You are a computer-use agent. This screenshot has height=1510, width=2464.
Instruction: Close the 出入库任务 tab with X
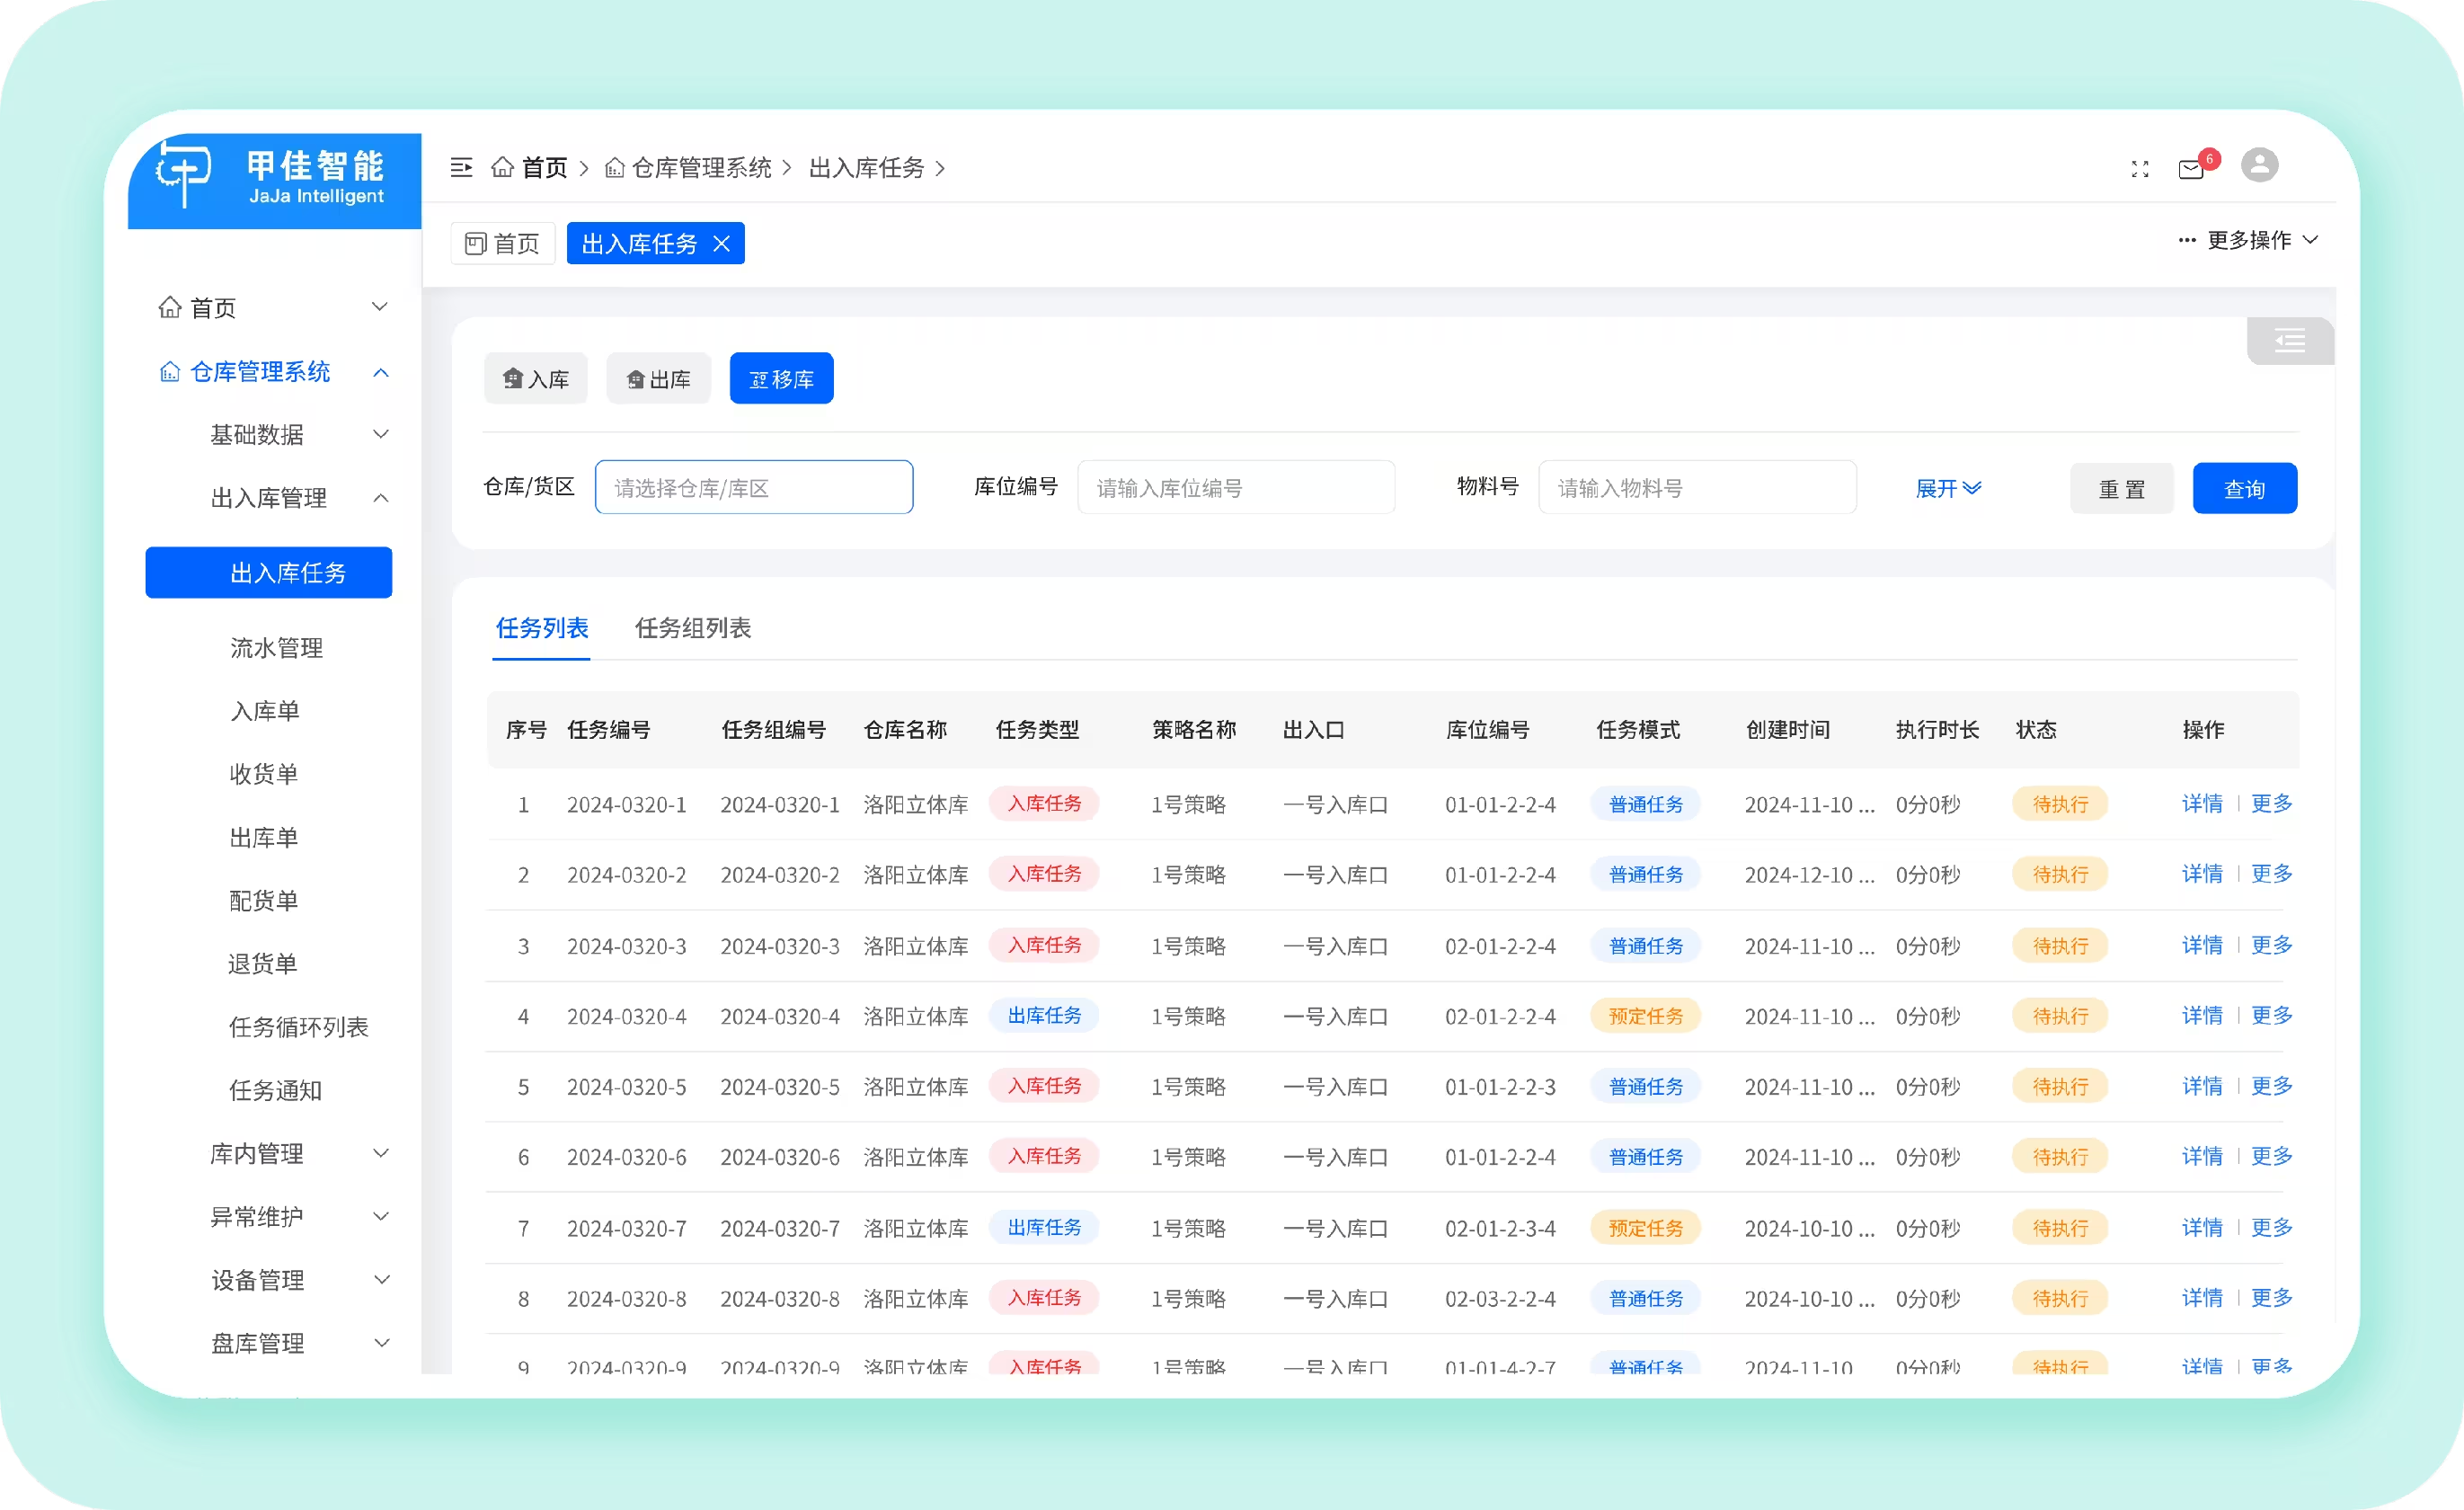721,244
